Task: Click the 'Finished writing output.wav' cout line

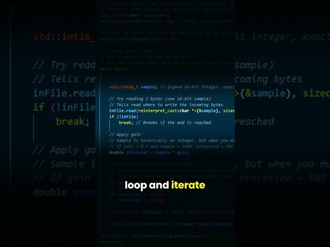Action: coord(154,236)
